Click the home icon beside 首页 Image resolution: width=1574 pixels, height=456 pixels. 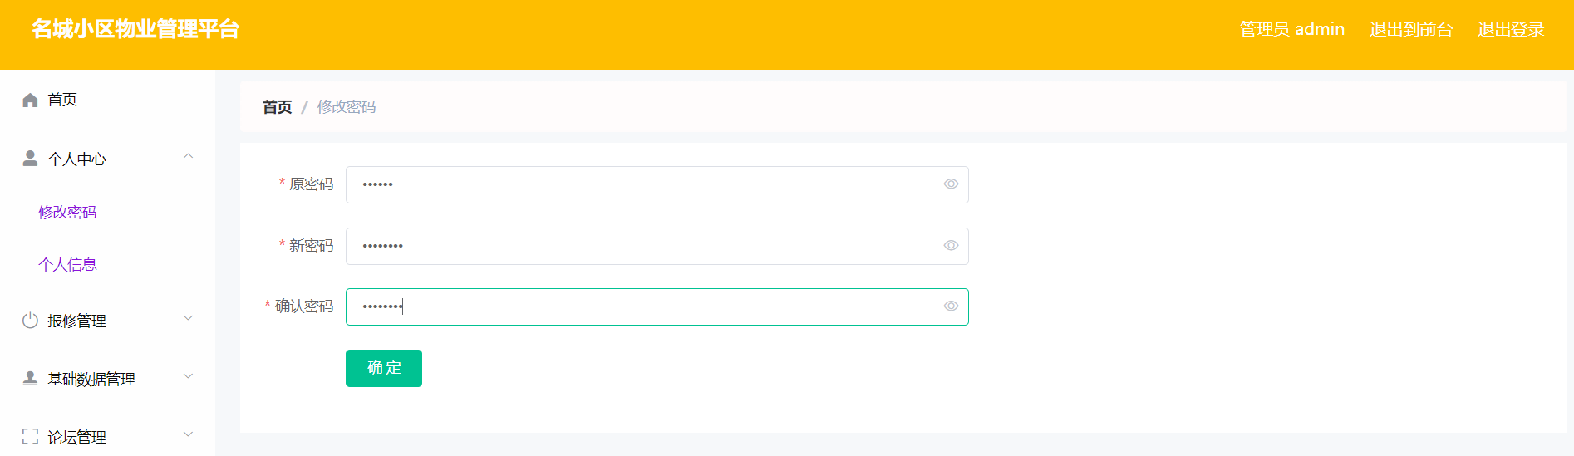(x=31, y=101)
